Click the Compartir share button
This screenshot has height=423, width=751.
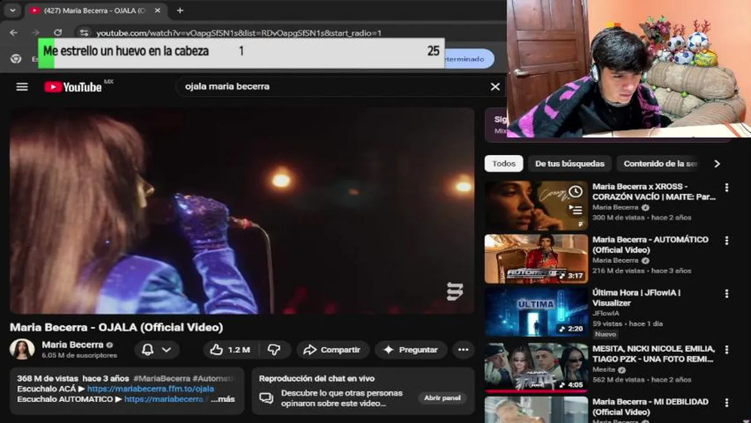click(333, 350)
